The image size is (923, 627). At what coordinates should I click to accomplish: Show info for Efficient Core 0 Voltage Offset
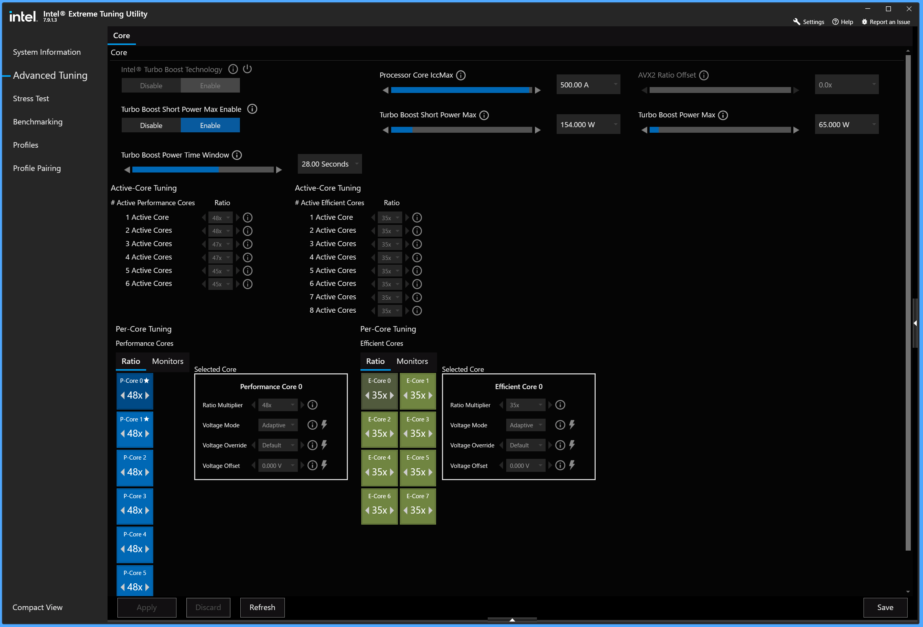tap(560, 466)
